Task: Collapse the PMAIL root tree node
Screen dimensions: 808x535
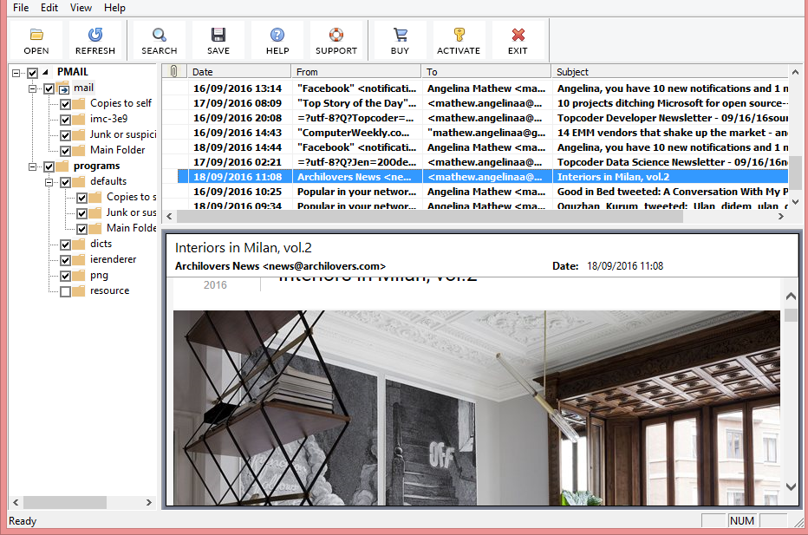Action: 16,73
